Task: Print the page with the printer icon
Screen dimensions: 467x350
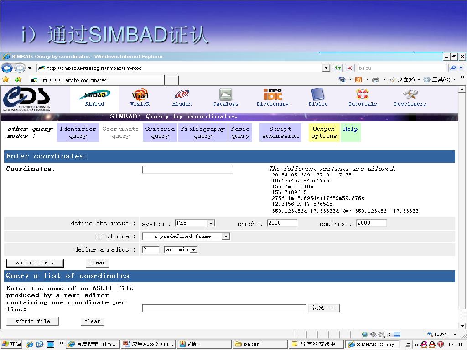Action: 376,79
